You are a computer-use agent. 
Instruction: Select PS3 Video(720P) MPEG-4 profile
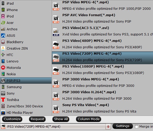[102, 58]
